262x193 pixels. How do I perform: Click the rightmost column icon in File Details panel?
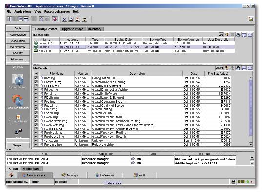[250, 68]
